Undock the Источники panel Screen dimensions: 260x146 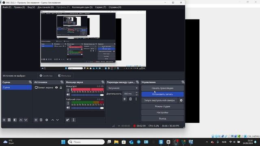62,82
